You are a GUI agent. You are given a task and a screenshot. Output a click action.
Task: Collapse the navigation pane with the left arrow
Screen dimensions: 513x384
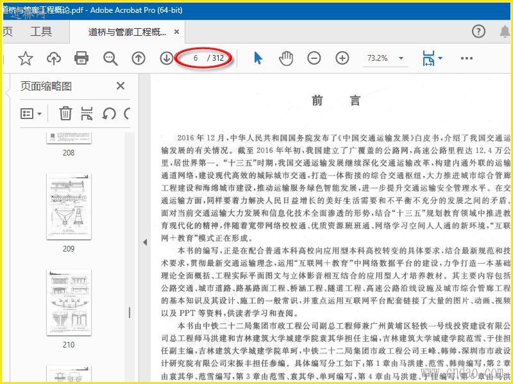coord(145,242)
